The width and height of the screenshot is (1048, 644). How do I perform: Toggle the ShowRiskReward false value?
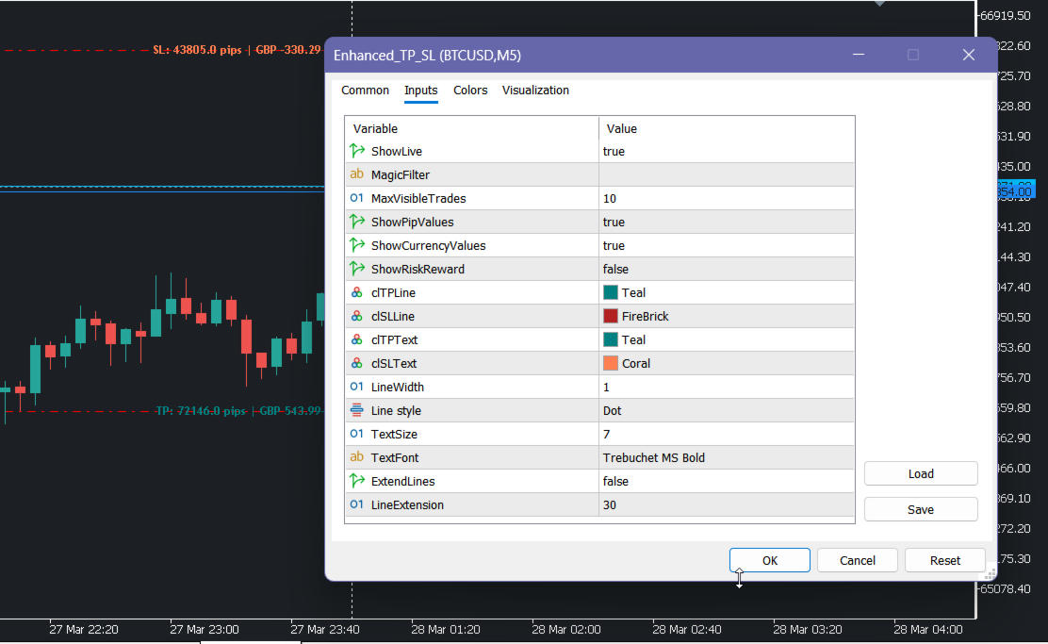(727, 269)
